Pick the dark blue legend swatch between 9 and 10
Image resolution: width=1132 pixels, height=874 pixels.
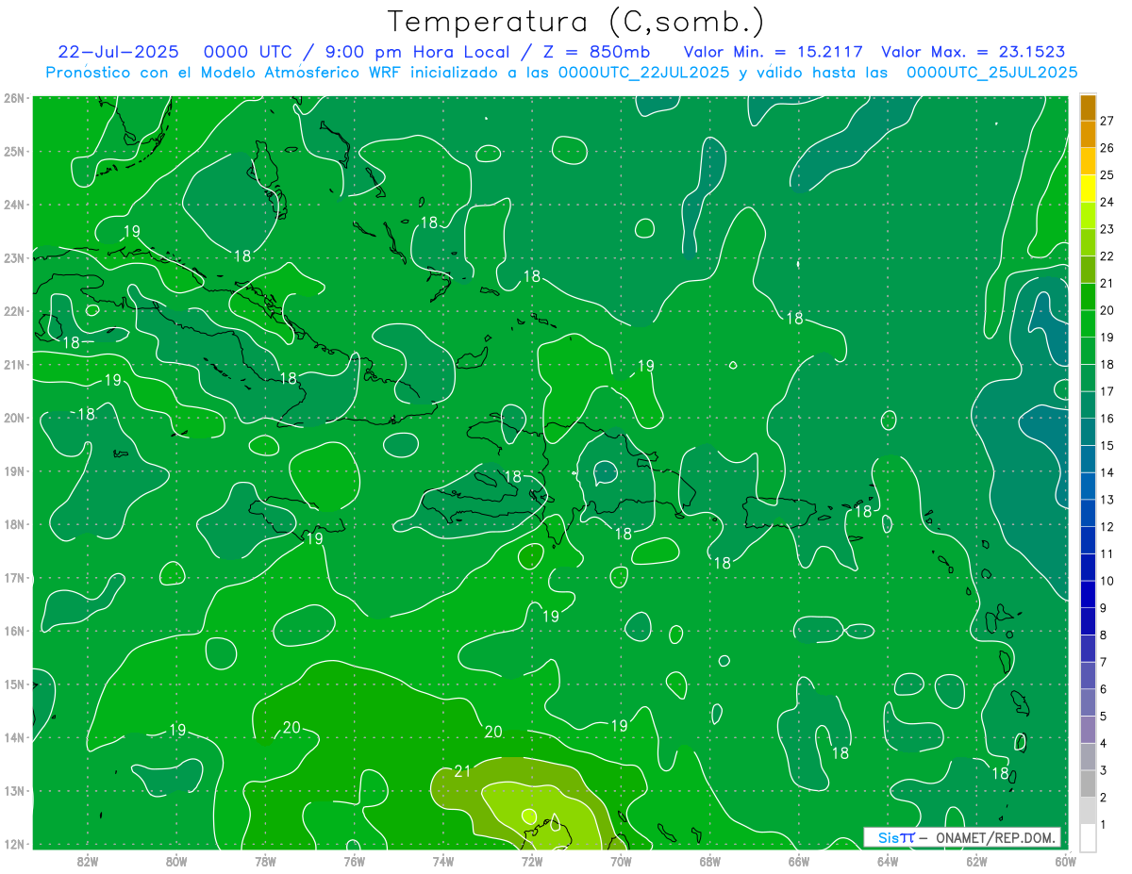tap(1088, 595)
